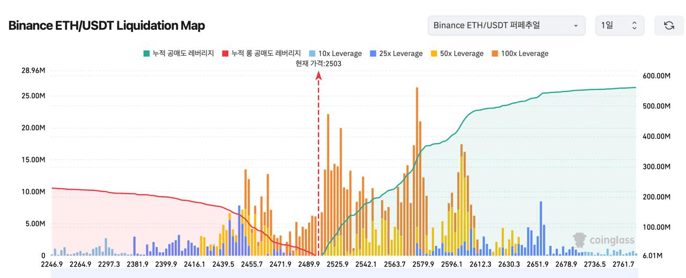
Task: Click the Binance ETH/USDT Liquidation Map title
Action: pyautogui.click(x=107, y=26)
